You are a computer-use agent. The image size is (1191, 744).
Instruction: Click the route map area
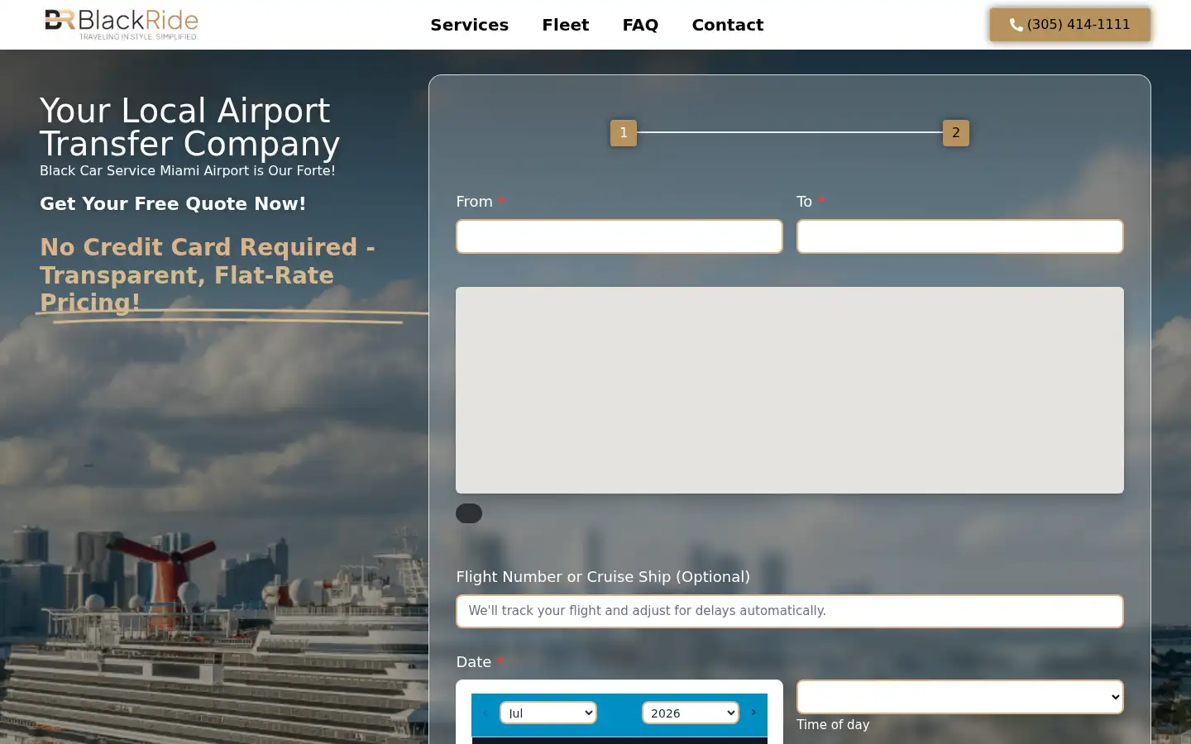(790, 390)
